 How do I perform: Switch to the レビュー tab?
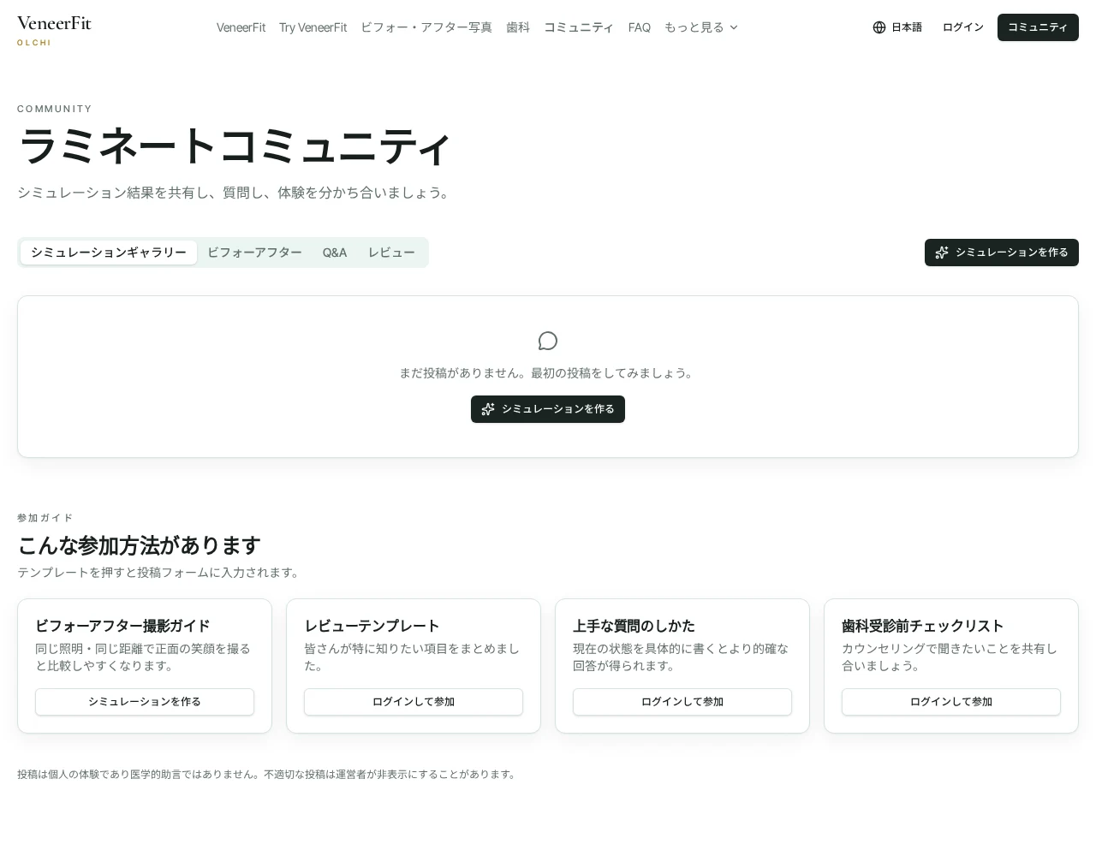[391, 253]
